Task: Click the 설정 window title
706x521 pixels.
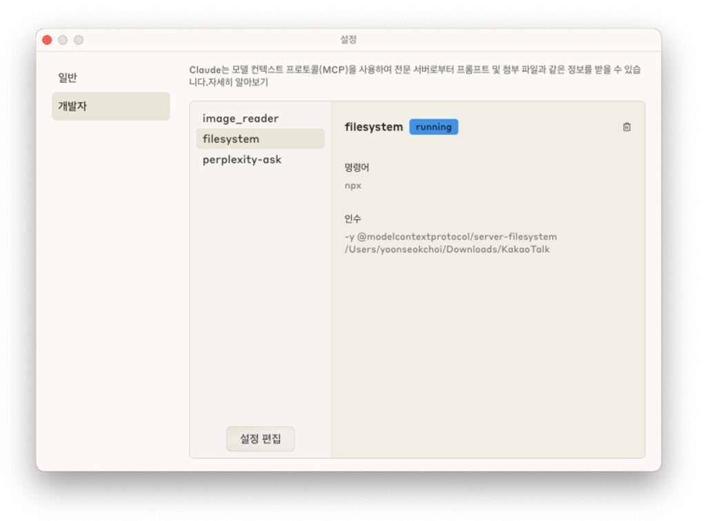Action: click(348, 40)
